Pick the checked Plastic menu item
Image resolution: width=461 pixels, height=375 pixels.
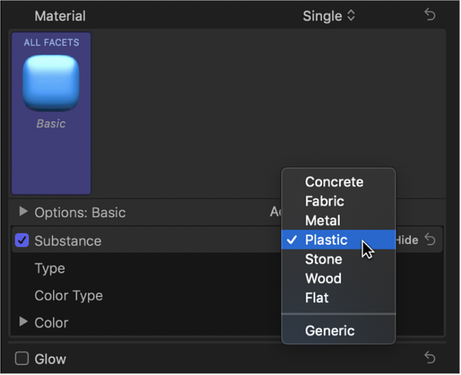pyautogui.click(x=326, y=240)
